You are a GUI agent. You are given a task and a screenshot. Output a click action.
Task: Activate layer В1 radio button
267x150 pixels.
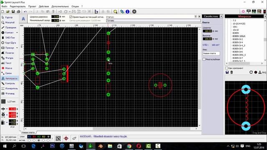(34, 140)
